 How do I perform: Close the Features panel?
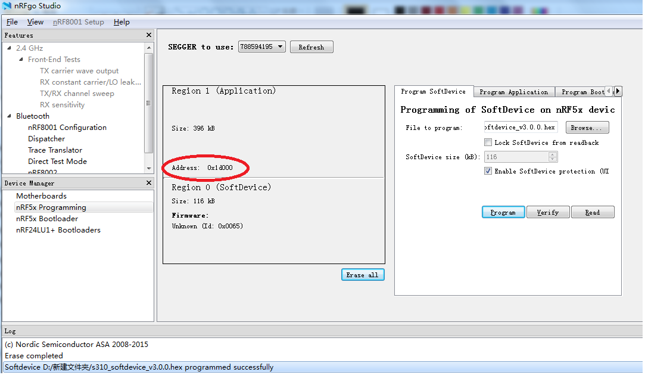[149, 35]
